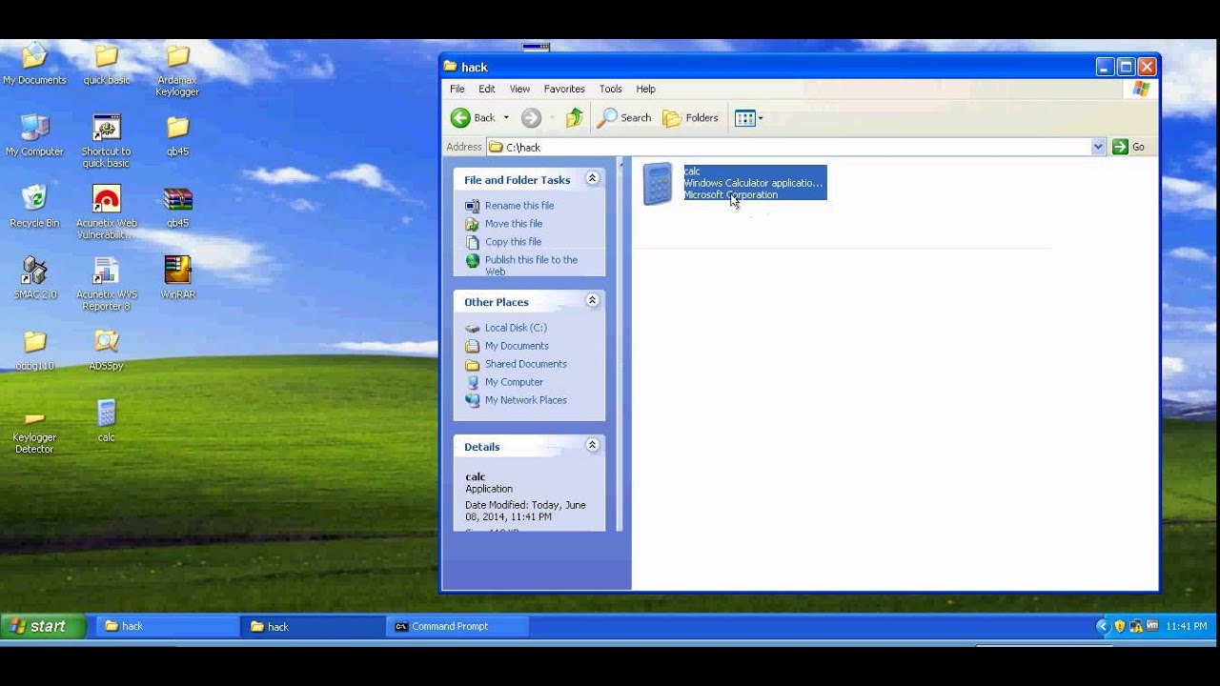Collapse the Other Places panel
This screenshot has width=1220, height=686.
(592, 301)
